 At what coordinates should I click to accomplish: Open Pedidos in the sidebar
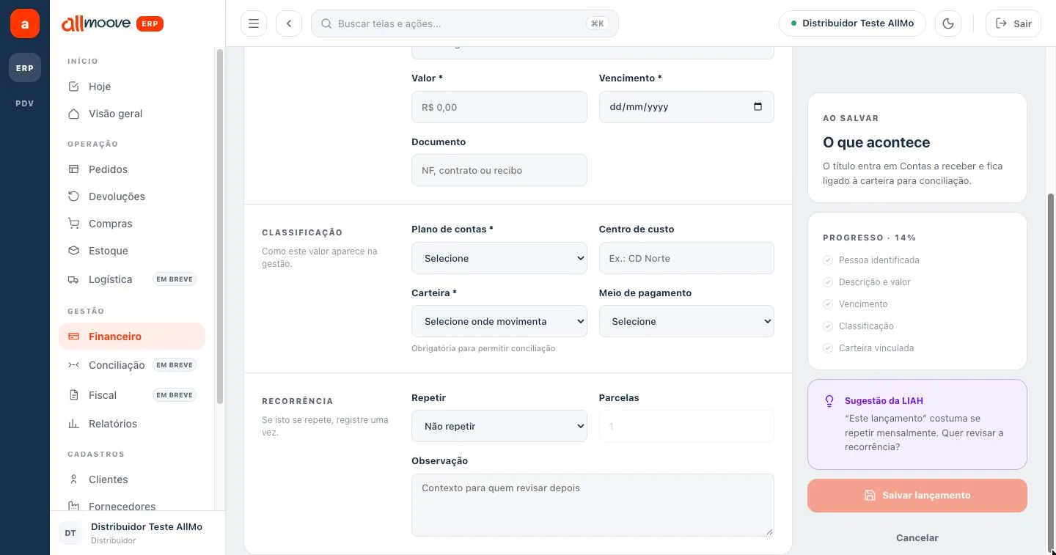pos(132,169)
